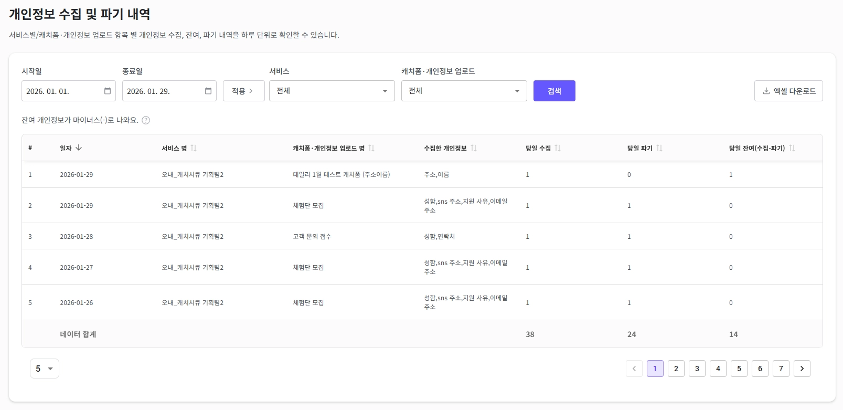Open the end date calendar picker icon
Image resolution: width=843 pixels, height=410 pixels.
[208, 91]
